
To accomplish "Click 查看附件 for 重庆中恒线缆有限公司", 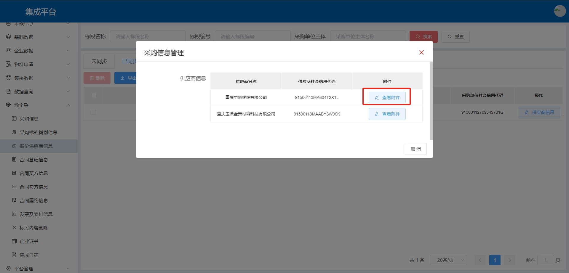I will point(387,97).
